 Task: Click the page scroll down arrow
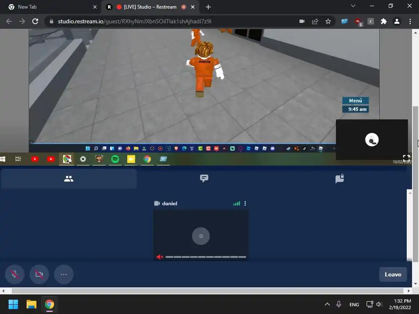click(415, 284)
